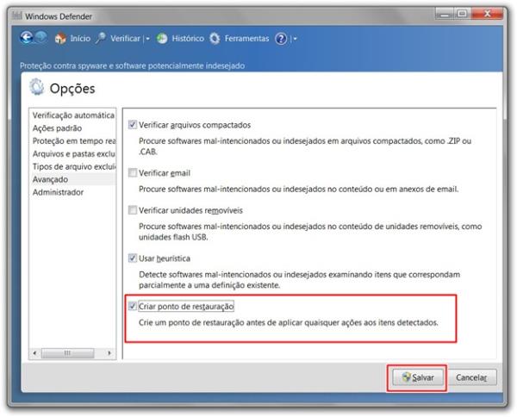
Task: Click the back arrow navigation icon
Action: 27,38
